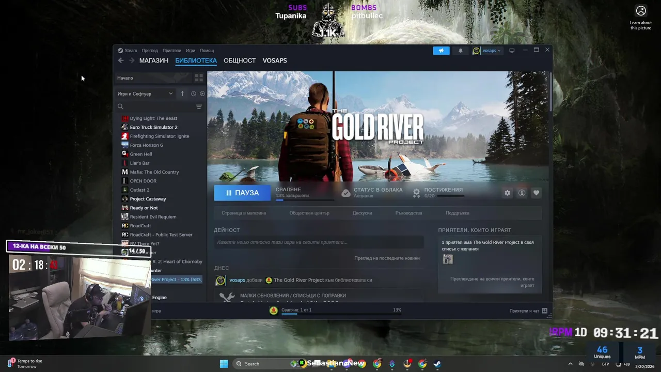Open the Windows Start menu
Viewport: 661px width, 372px height.
click(x=224, y=364)
